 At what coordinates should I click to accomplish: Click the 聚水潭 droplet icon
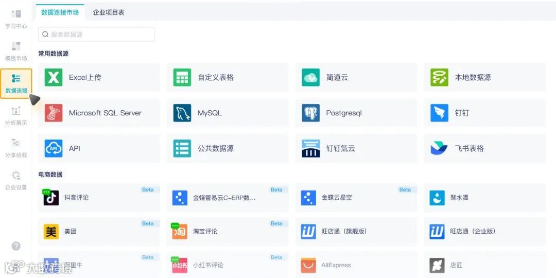tap(437, 198)
